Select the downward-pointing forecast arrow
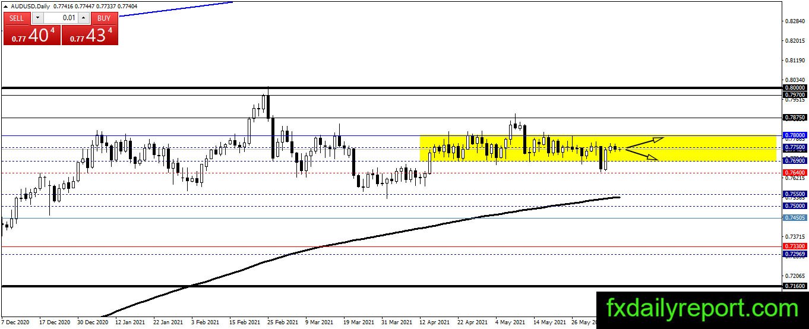The height and width of the screenshot is (329, 809). coord(641,154)
